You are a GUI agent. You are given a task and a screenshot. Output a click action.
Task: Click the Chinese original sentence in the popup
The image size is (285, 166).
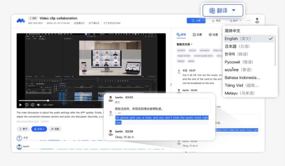click(139, 109)
